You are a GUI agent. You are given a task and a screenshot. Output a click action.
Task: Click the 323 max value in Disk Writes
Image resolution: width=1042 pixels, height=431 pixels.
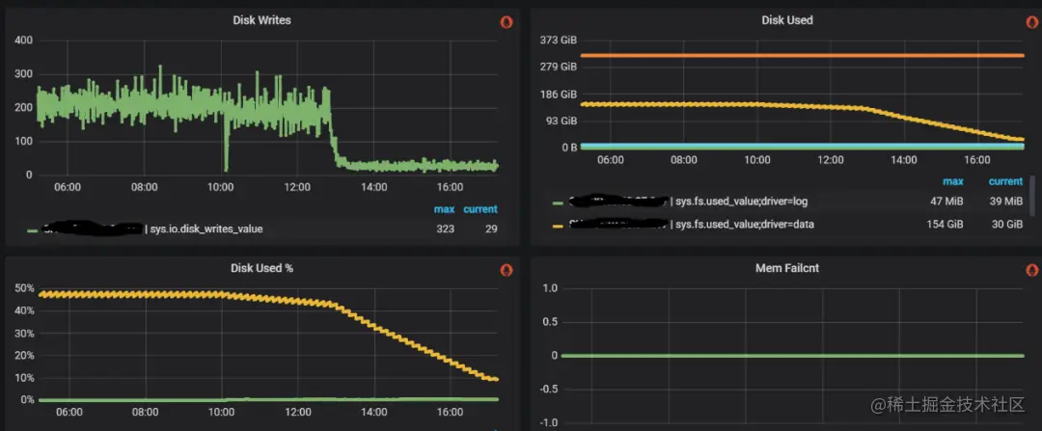coord(445,229)
